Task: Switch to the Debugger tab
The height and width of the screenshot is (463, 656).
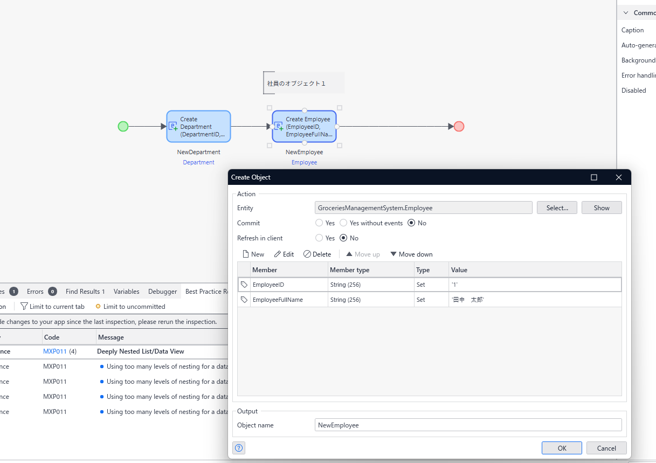Action: (162, 292)
